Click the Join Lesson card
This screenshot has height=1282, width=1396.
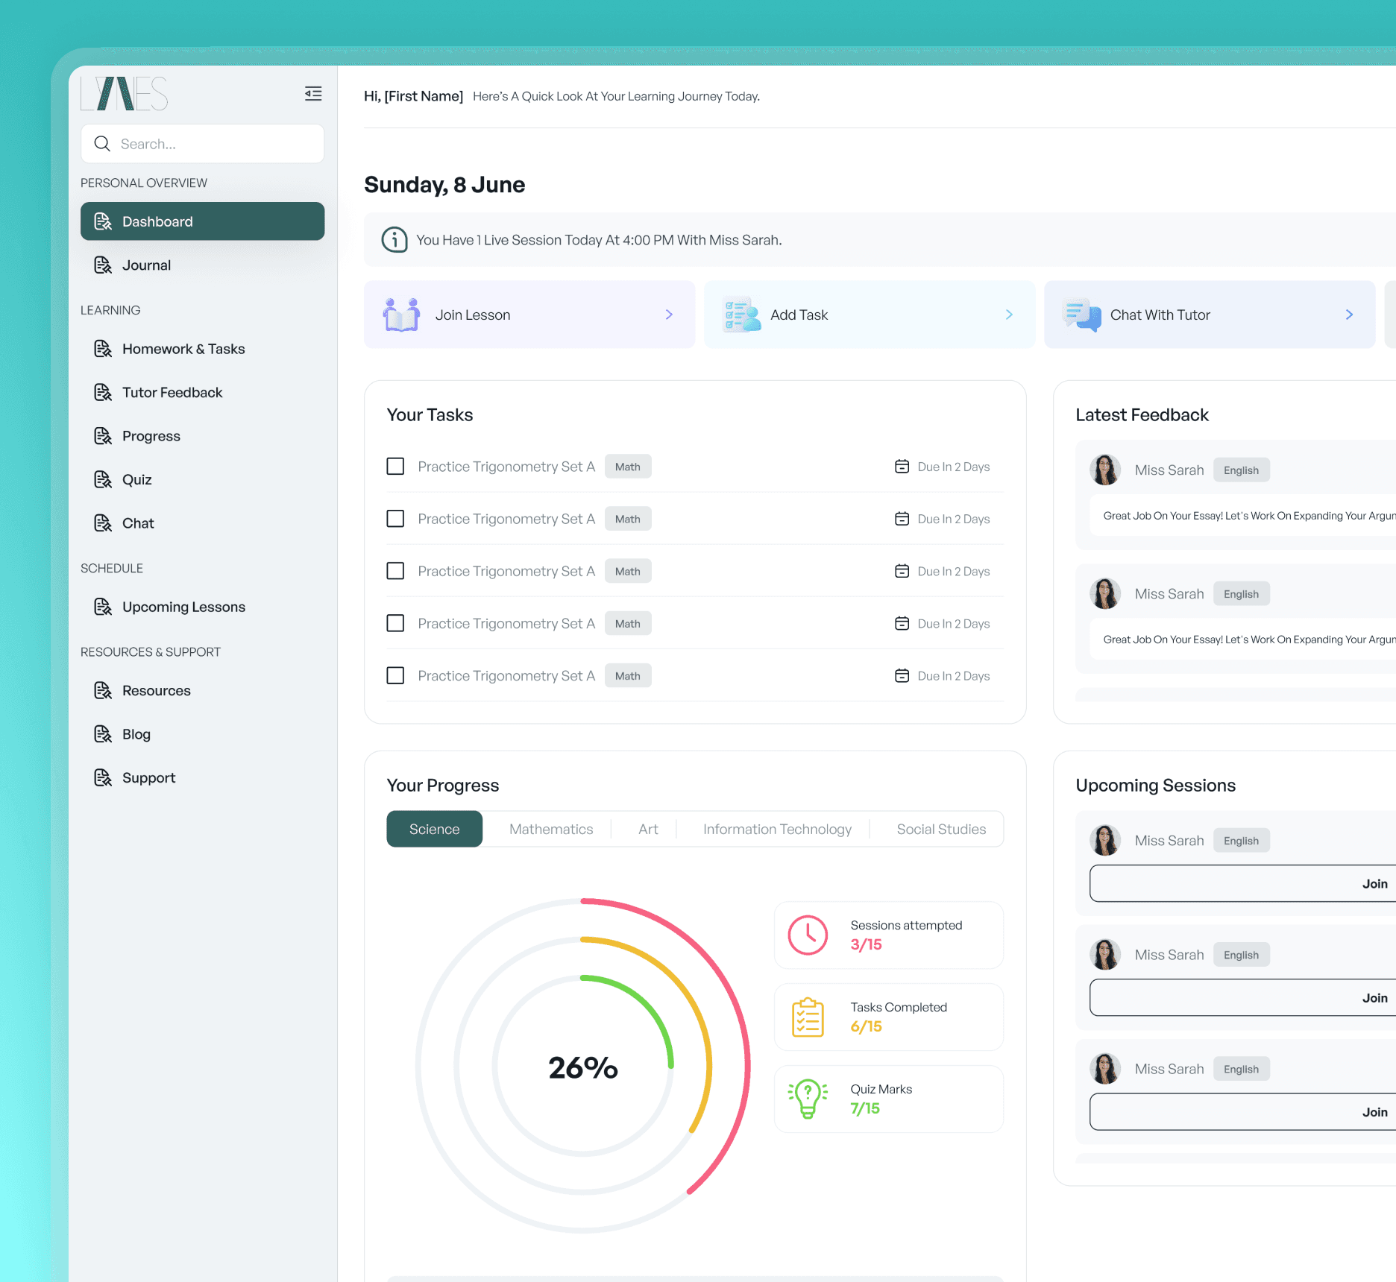(x=529, y=315)
